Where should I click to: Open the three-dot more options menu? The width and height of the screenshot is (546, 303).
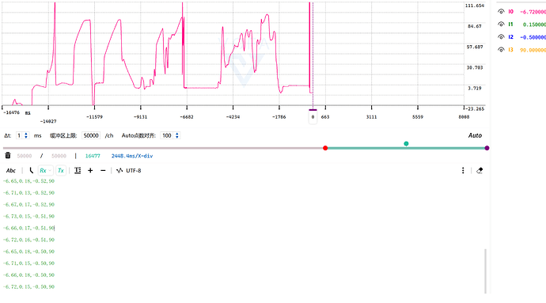pyautogui.click(x=463, y=170)
